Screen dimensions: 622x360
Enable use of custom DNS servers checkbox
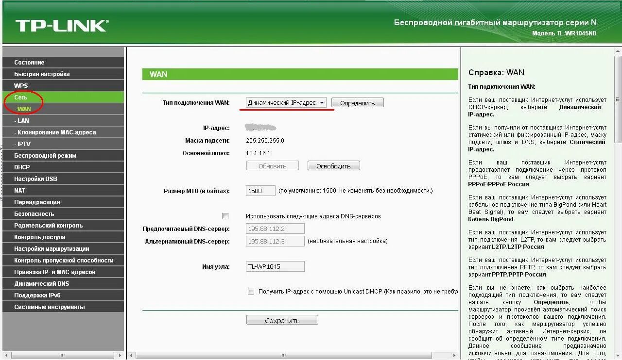click(x=225, y=216)
